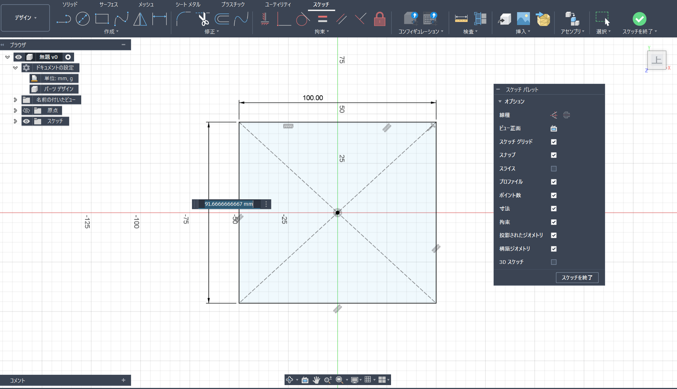677x389 pixels.
Task: Minimize the ブラウザ panel with the dash button
Action: point(123,45)
